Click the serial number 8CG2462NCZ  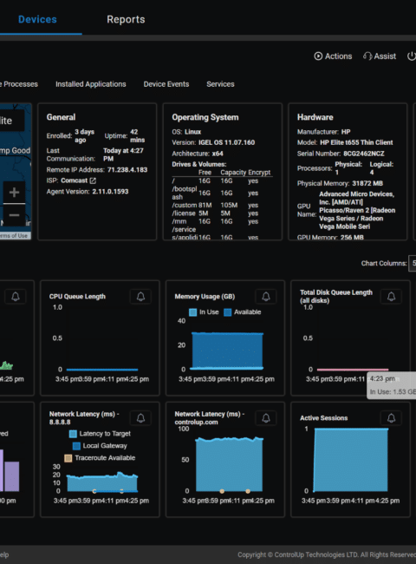363,154
